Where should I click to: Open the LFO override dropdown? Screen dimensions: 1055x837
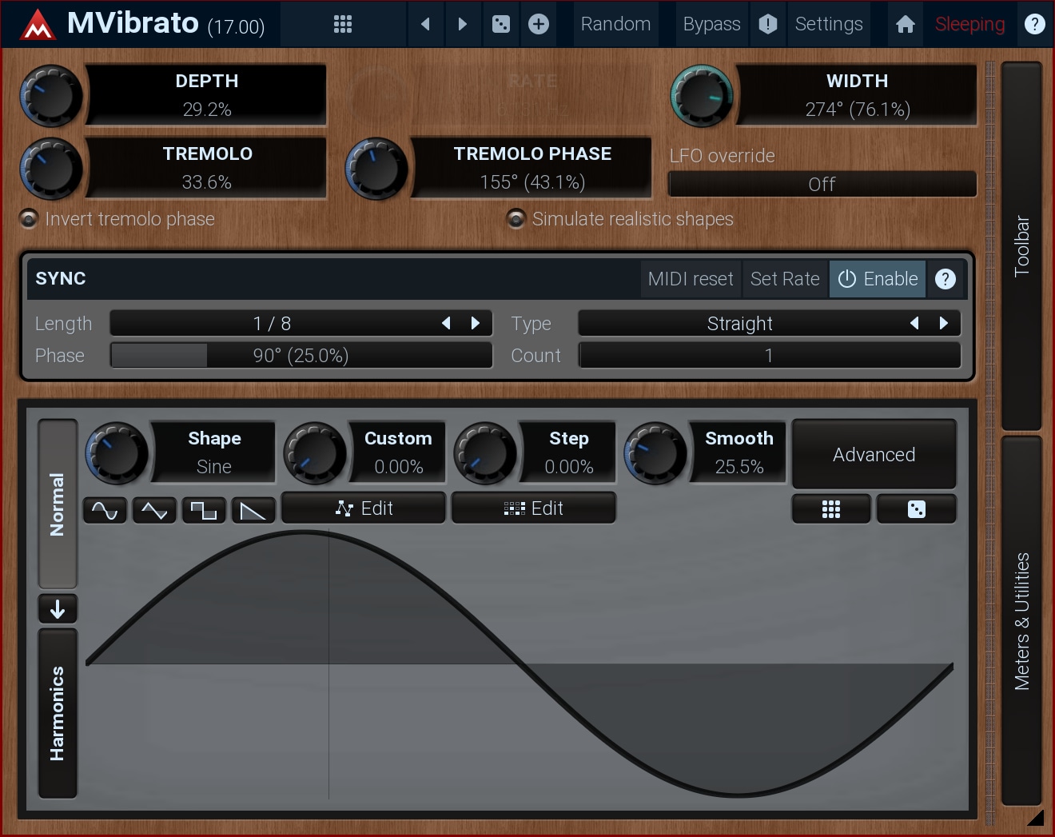pyautogui.click(x=822, y=185)
